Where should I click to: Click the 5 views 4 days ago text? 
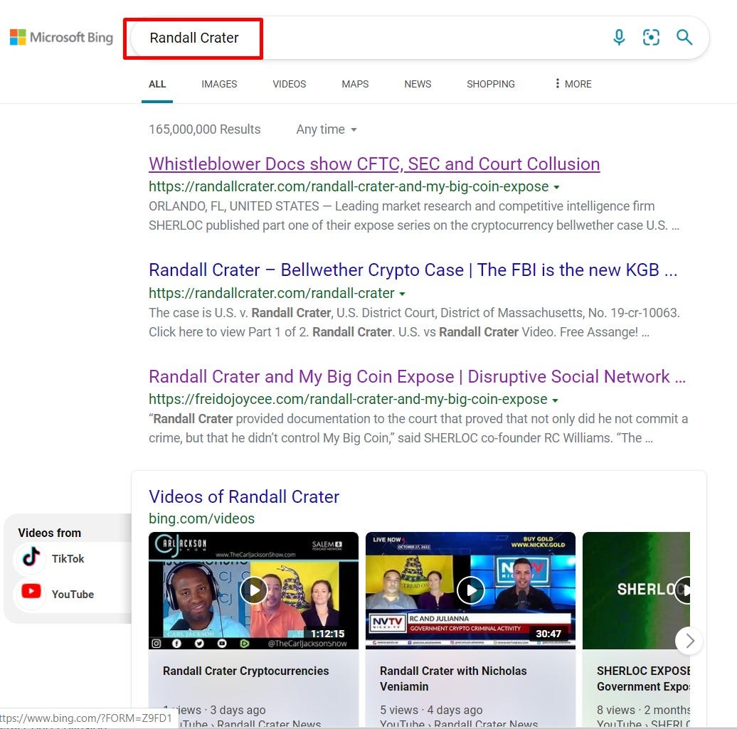(x=431, y=710)
